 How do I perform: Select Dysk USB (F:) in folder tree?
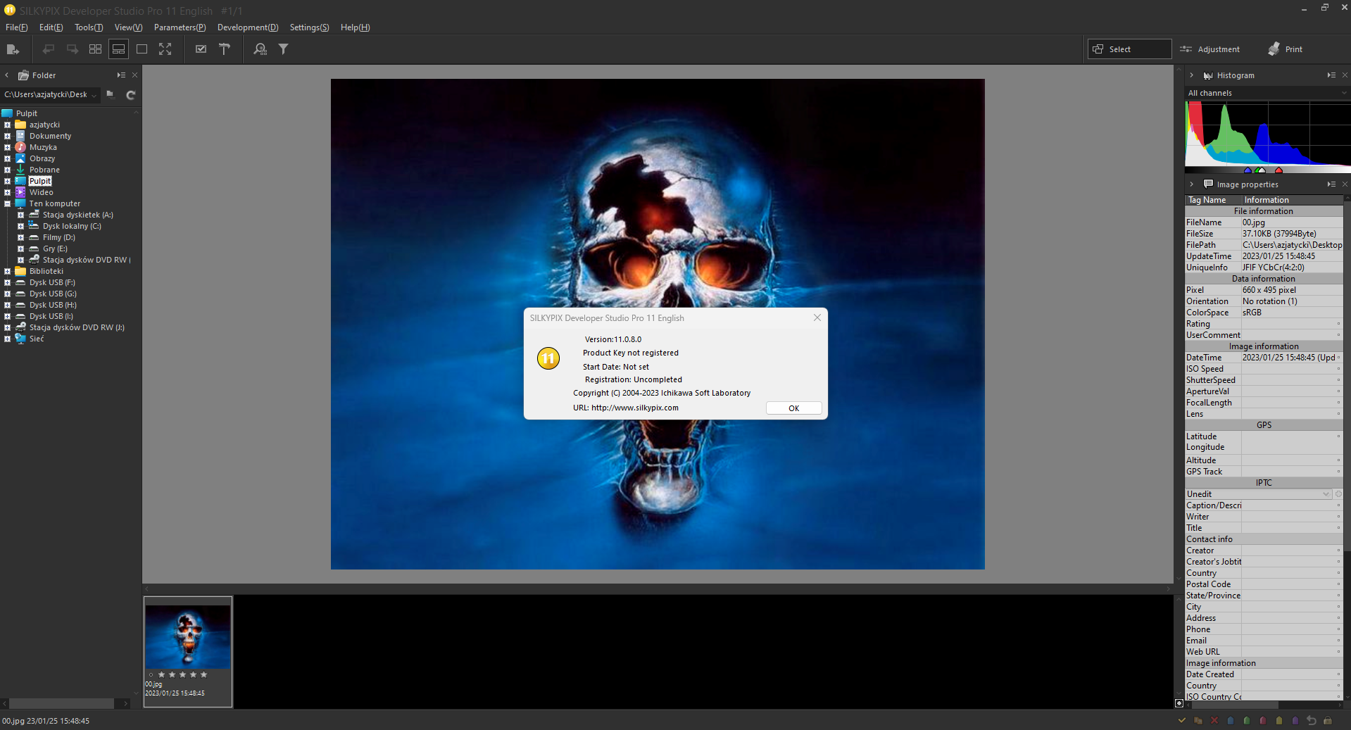(x=52, y=282)
